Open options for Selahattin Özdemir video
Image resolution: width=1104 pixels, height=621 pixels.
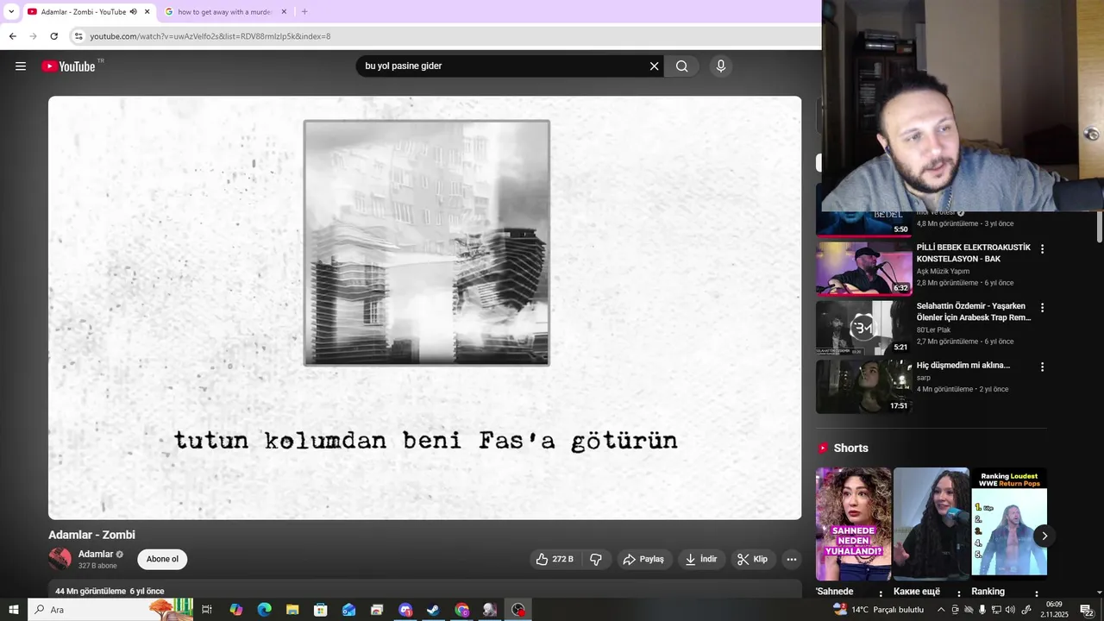click(x=1042, y=308)
